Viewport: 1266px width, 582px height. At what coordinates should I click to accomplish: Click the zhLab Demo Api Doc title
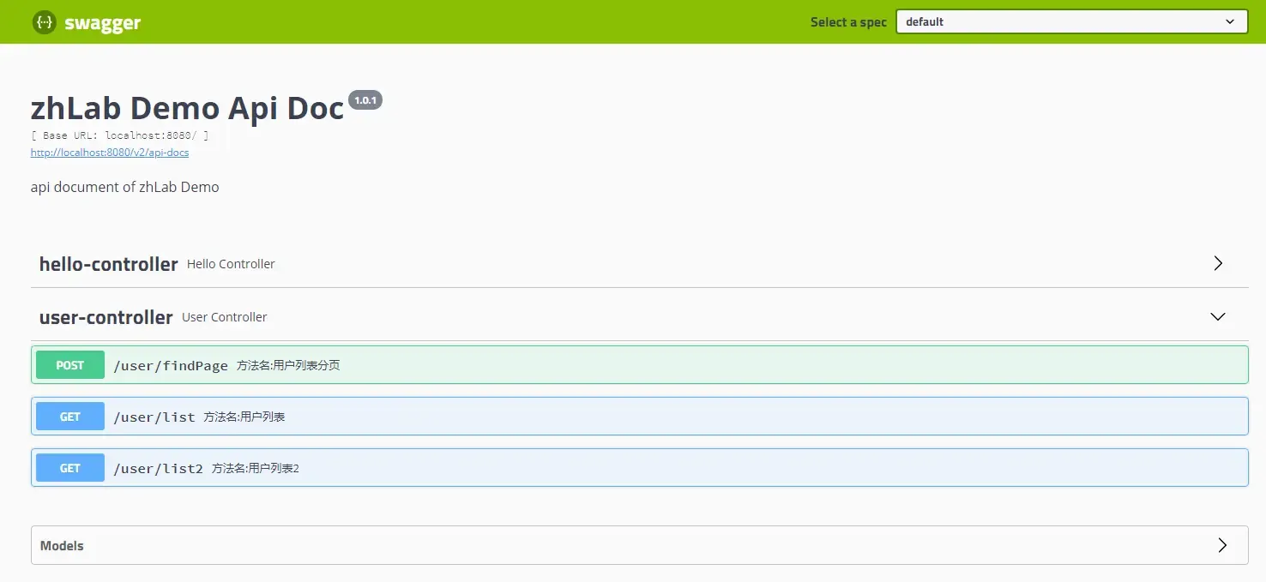click(186, 107)
